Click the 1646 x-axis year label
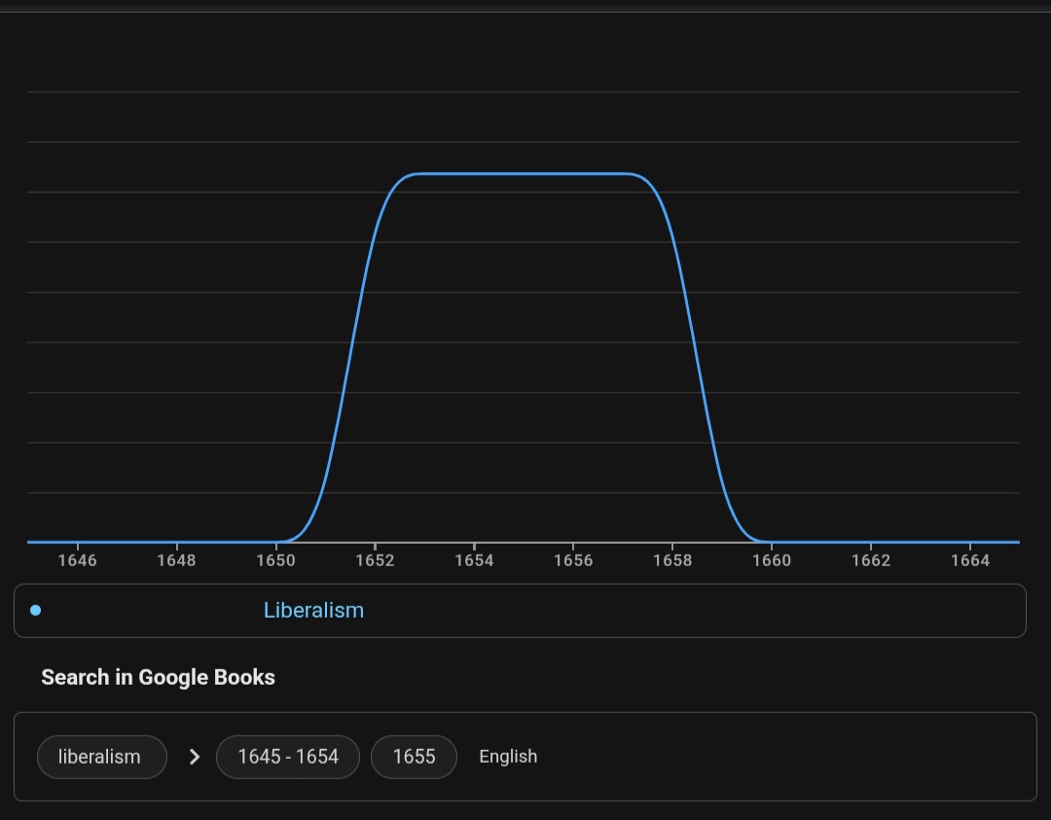Image resolution: width=1051 pixels, height=820 pixels. pyautogui.click(x=77, y=560)
